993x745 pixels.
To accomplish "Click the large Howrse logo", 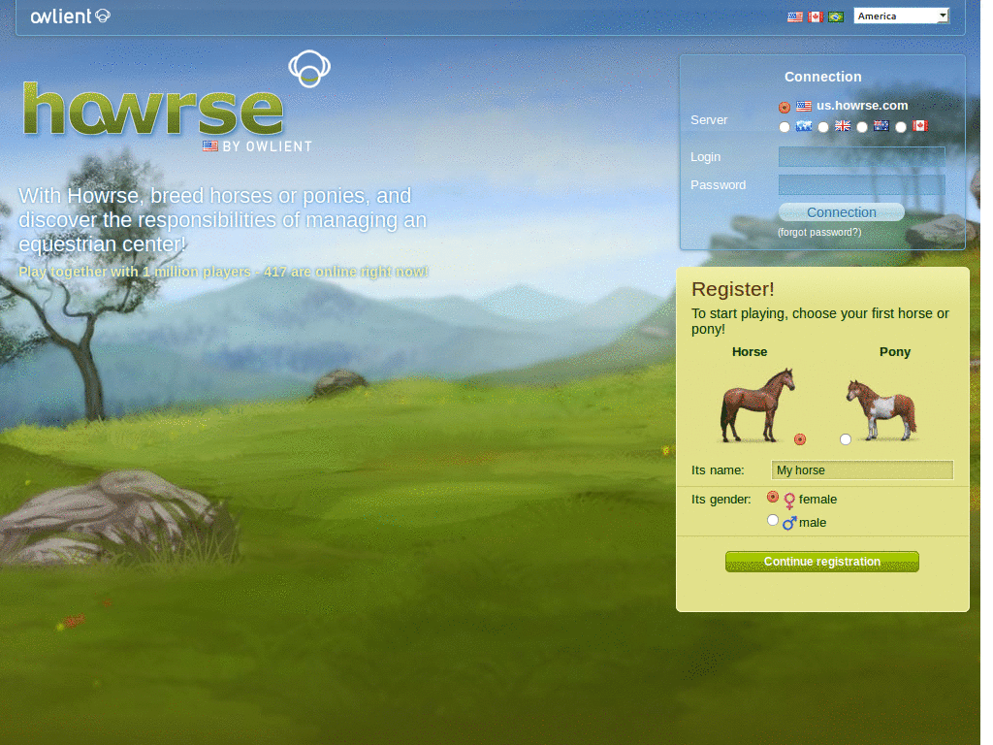I will coord(152,109).
